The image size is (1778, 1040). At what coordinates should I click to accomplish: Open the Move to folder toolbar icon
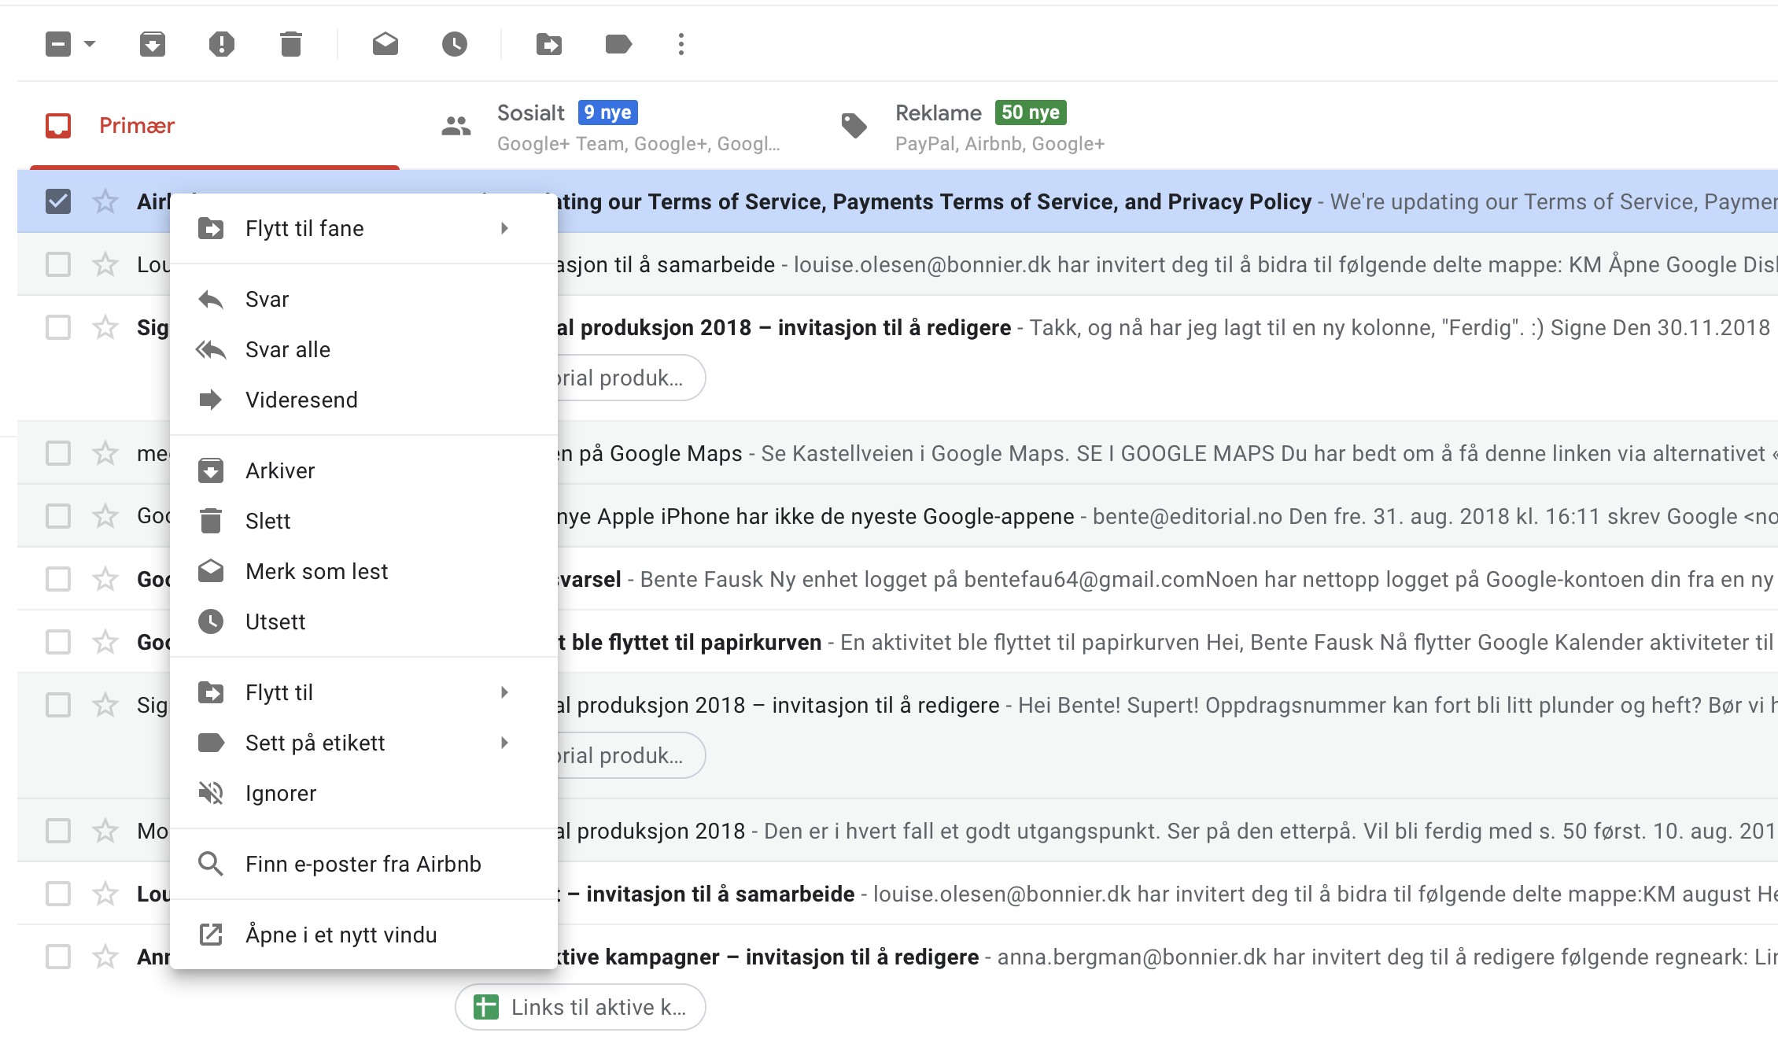pos(549,44)
